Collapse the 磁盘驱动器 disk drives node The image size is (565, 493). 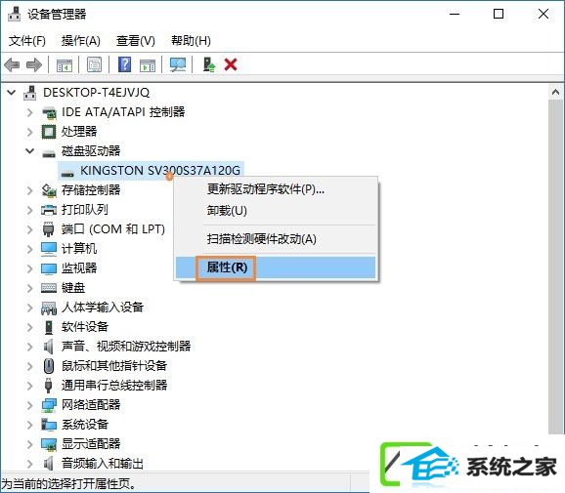(30, 151)
